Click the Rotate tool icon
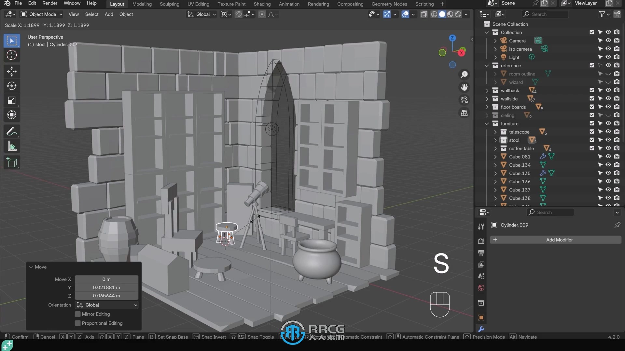 pyautogui.click(x=12, y=85)
